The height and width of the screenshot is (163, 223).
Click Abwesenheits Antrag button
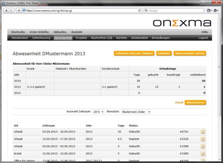pyautogui.click(x=190, y=53)
